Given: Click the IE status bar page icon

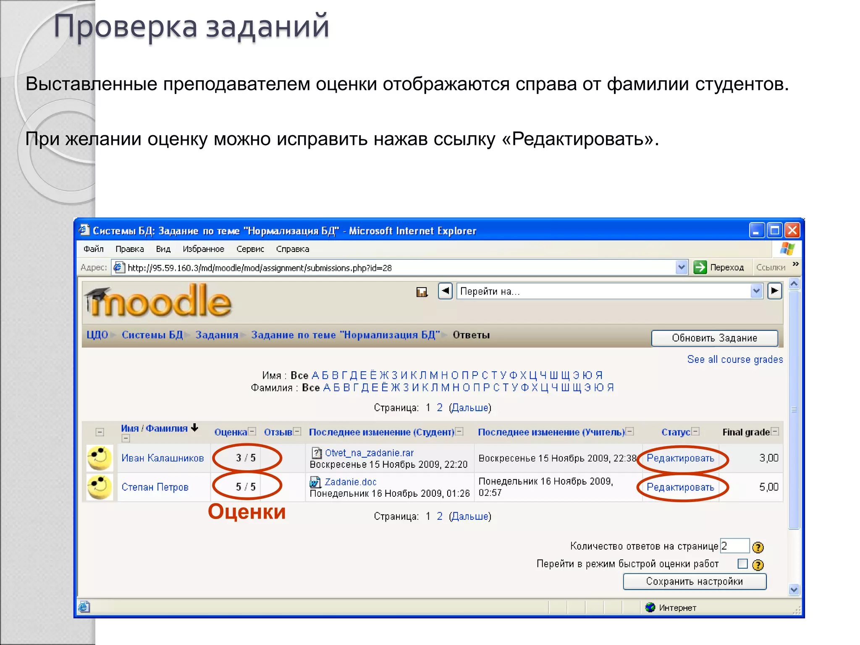Looking at the screenshot, I should point(84,607).
